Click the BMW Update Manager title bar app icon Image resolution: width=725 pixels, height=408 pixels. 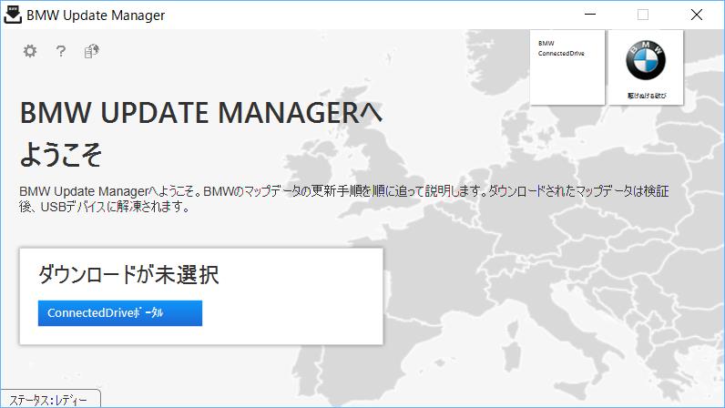pos(13,15)
